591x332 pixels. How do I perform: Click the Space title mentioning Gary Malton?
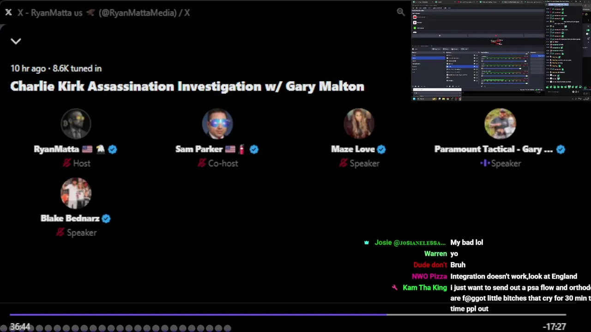click(x=187, y=86)
